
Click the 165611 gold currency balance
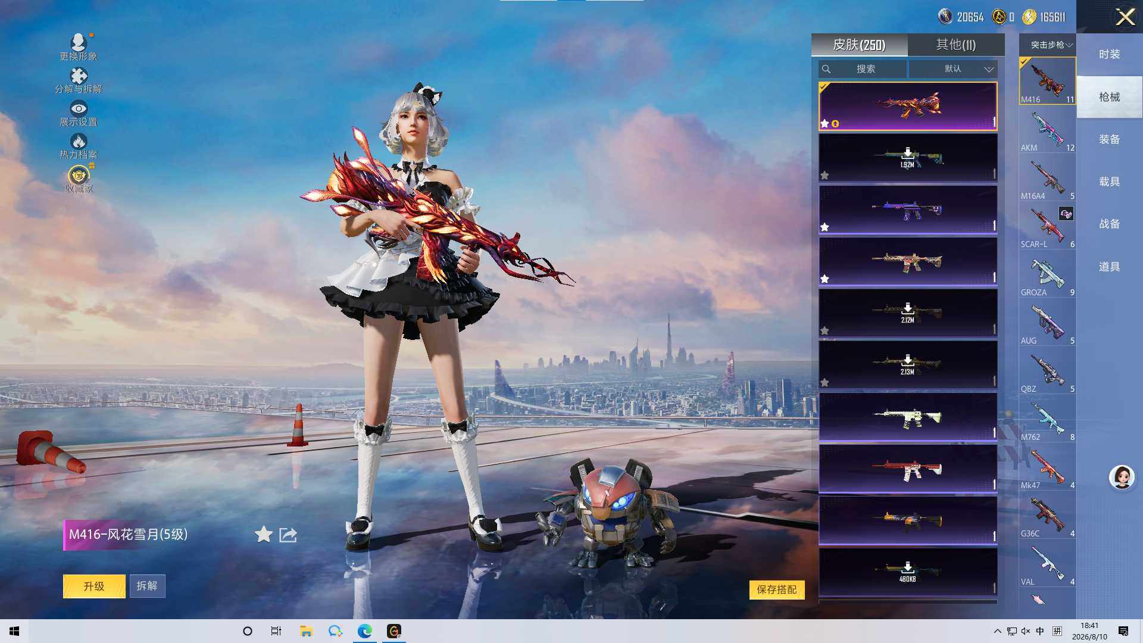point(1044,17)
